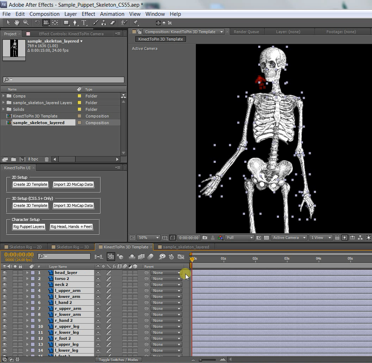This screenshot has height=363, width=372.
Task: Select the Zoom magnifier tool
Action: [26, 23]
